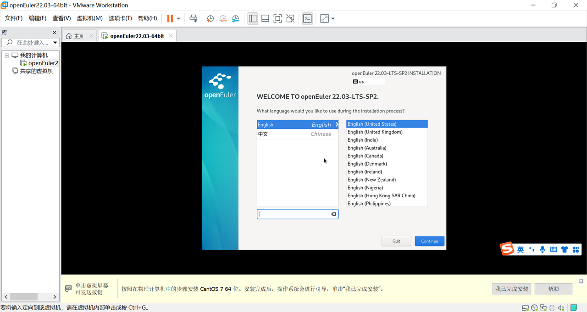Open the power options dropdown arrow
587x312 pixels.
178,19
